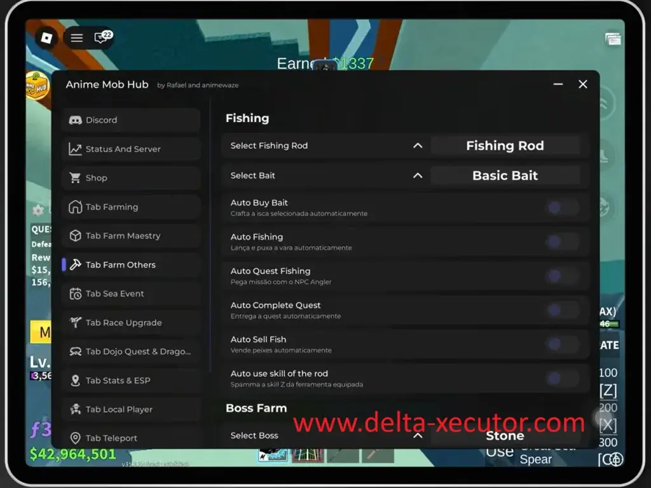Click the top-right game menu icon
Image resolution: width=651 pixels, height=488 pixels.
(613, 39)
